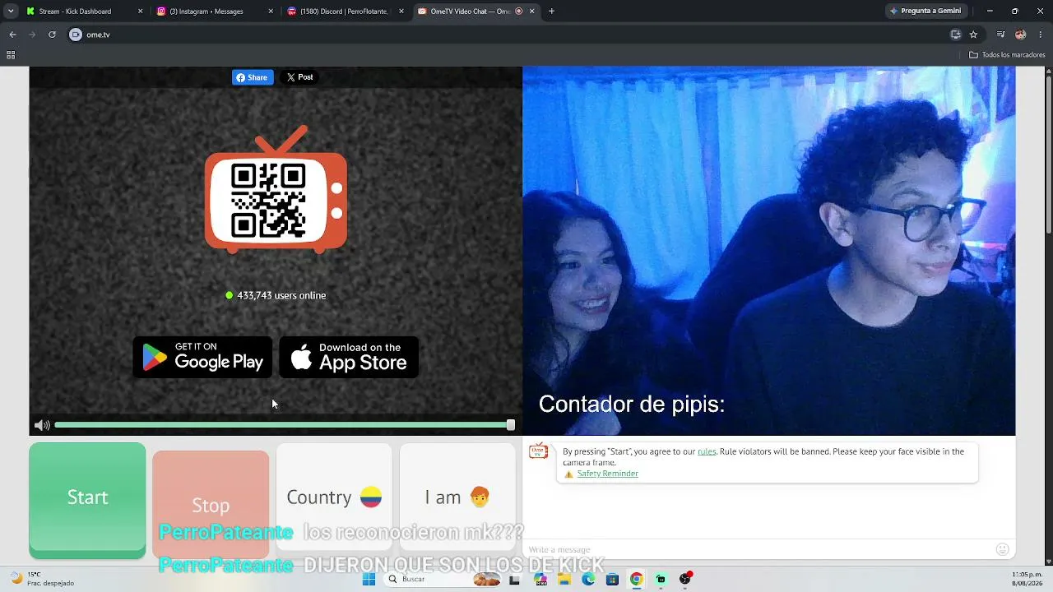Open the weather widget showing 15°C
Viewport: 1053px width, 592px height.
click(39, 579)
